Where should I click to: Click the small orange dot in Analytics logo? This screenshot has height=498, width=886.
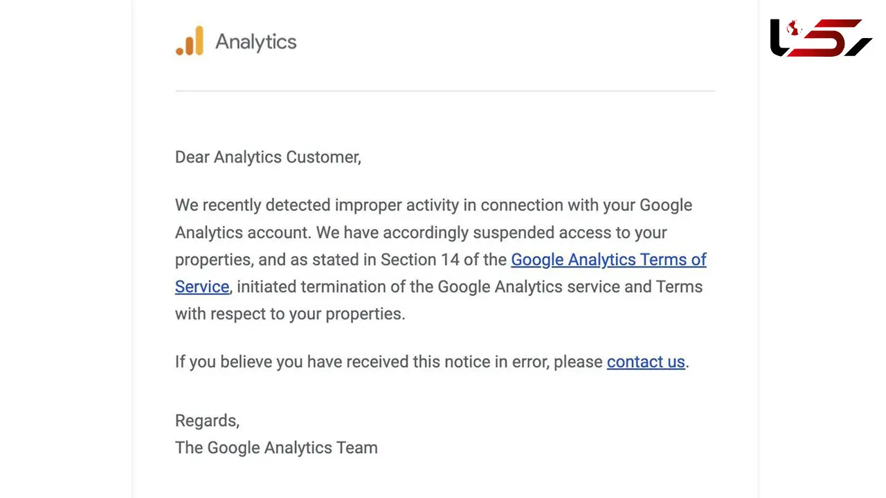(180, 51)
